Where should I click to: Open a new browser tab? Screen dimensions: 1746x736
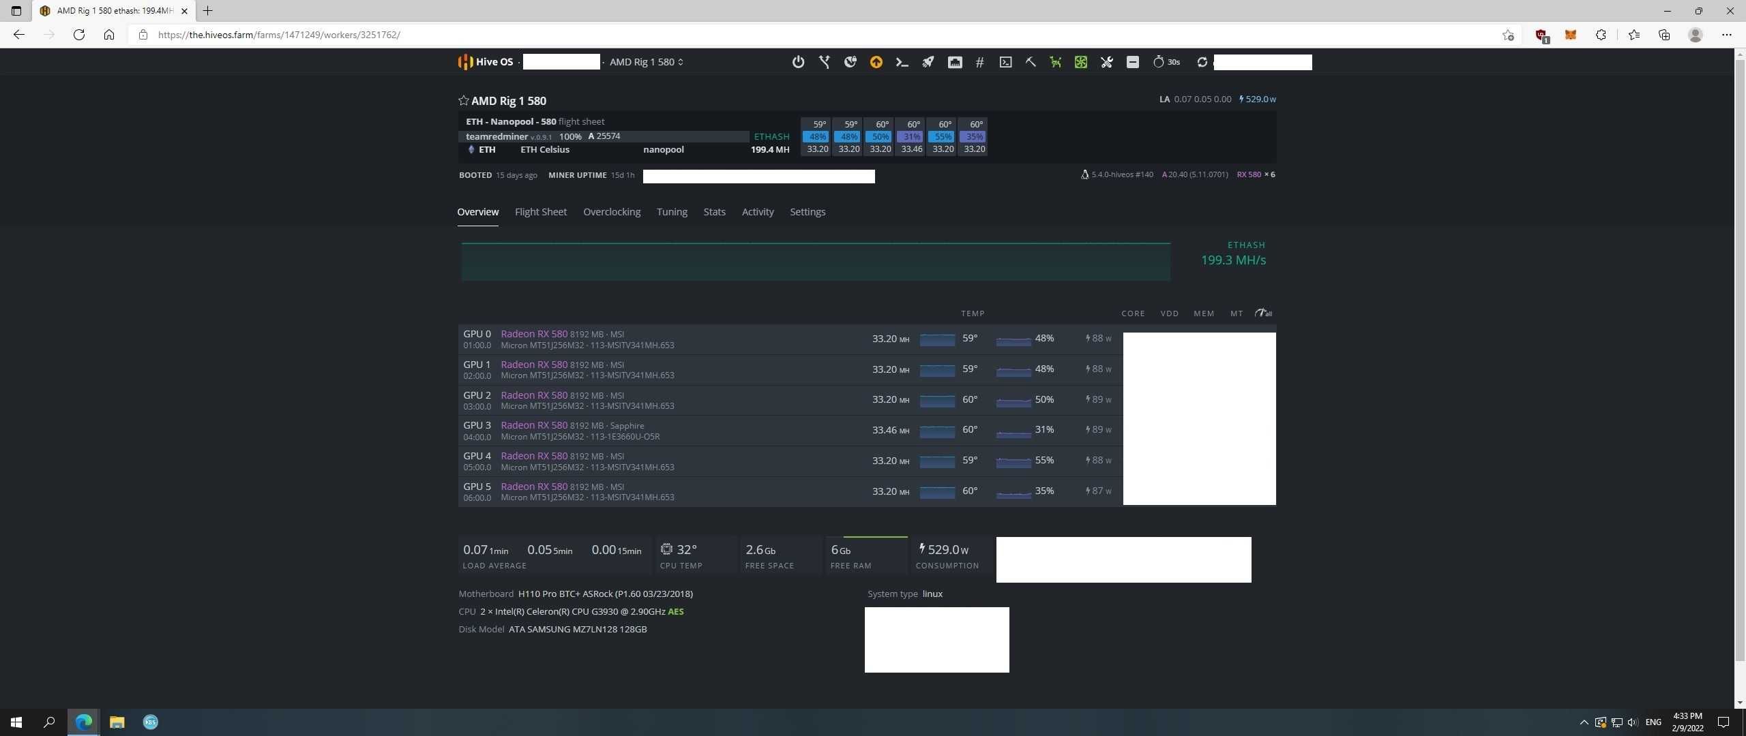tap(208, 11)
